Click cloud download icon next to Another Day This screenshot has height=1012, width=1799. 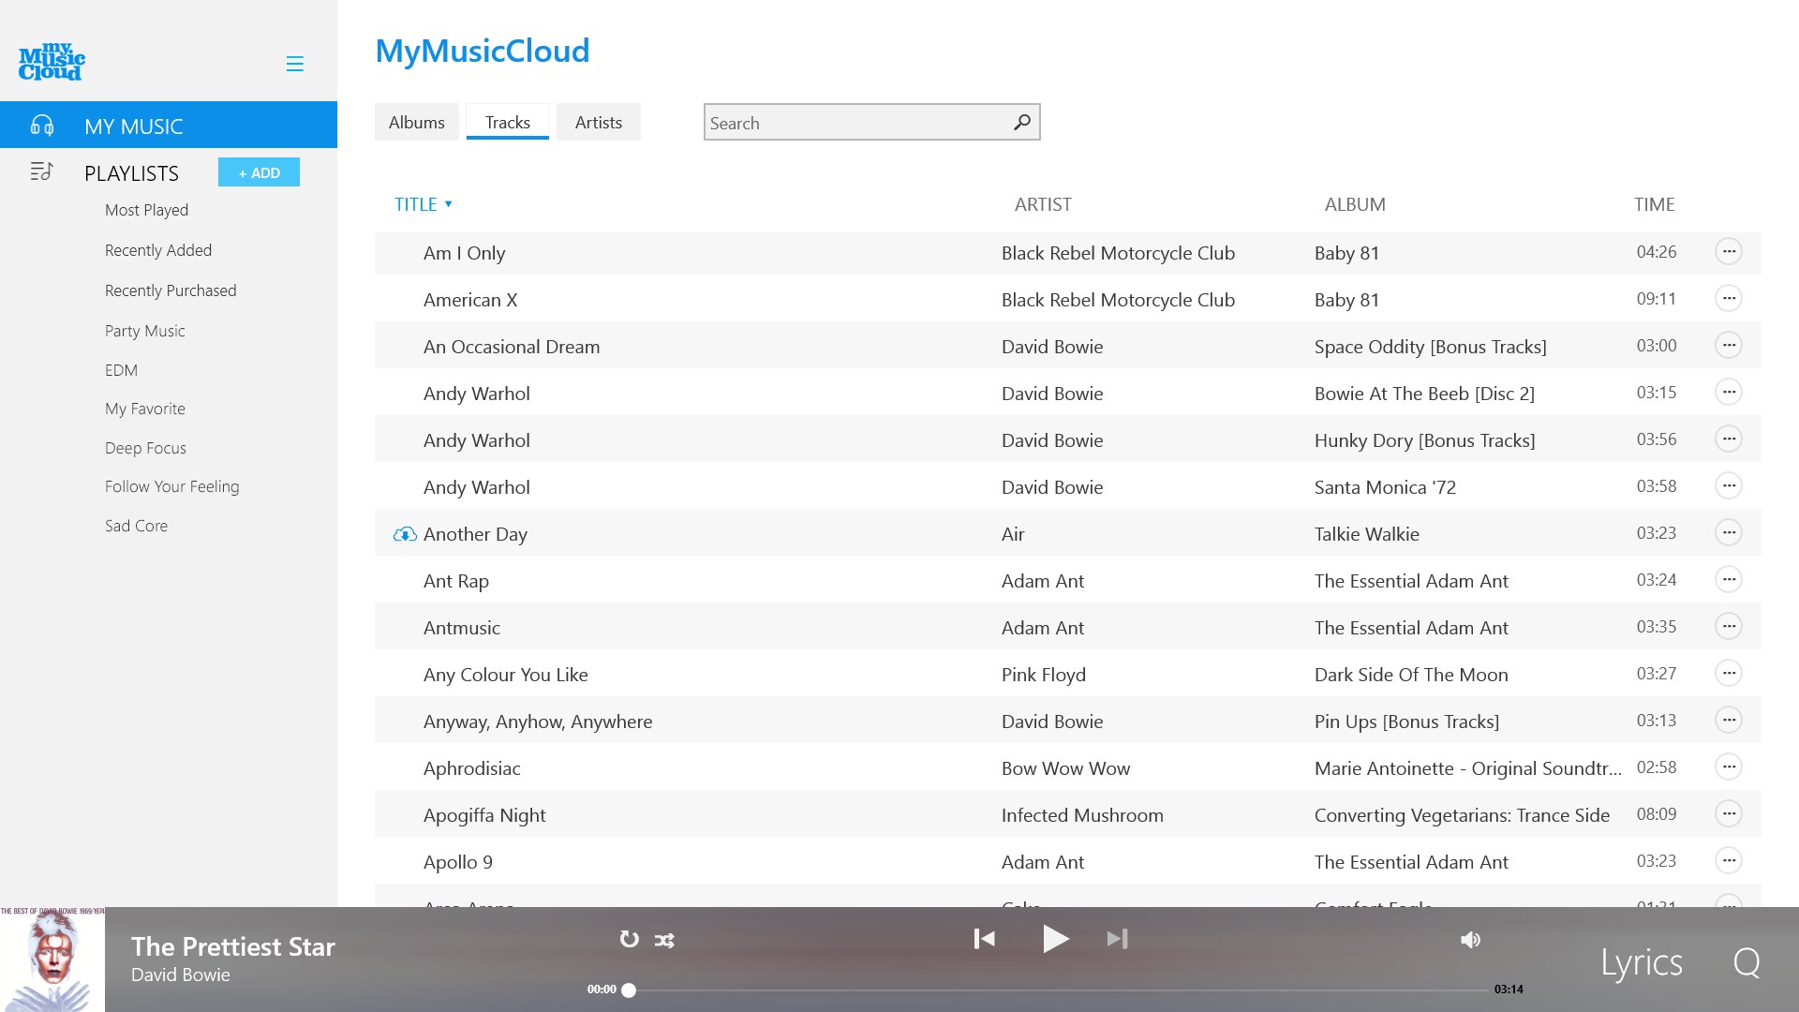tap(405, 534)
